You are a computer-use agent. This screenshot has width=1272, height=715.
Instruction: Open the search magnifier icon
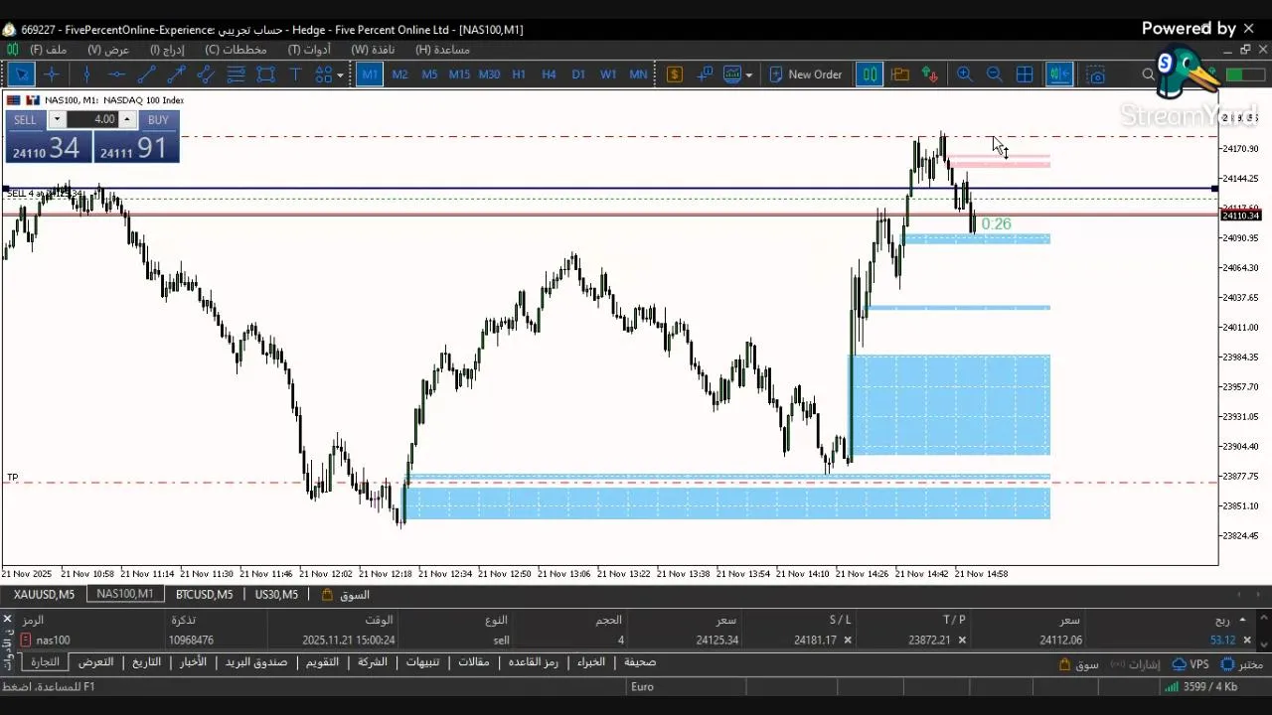click(x=1149, y=74)
